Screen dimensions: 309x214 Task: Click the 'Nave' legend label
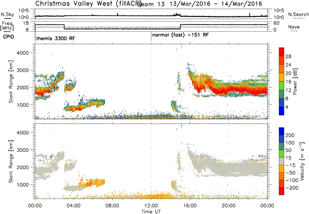click(x=294, y=27)
